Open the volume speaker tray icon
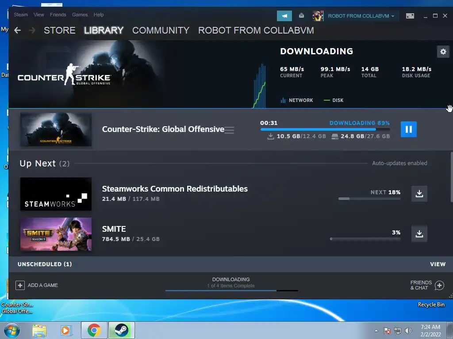The image size is (453, 339). pos(408,331)
